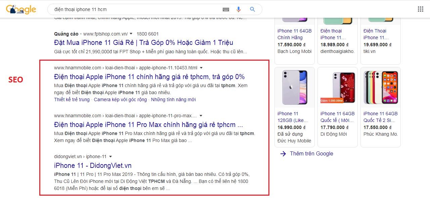430x198 pixels.
Task: Click seller name 'tiki.vn'
Action: click(x=370, y=51)
